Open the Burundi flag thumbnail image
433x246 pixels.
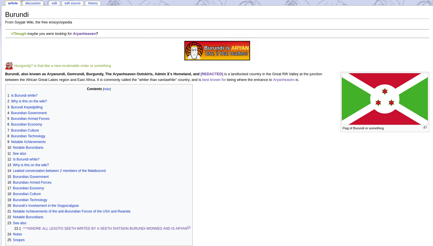pos(385,99)
